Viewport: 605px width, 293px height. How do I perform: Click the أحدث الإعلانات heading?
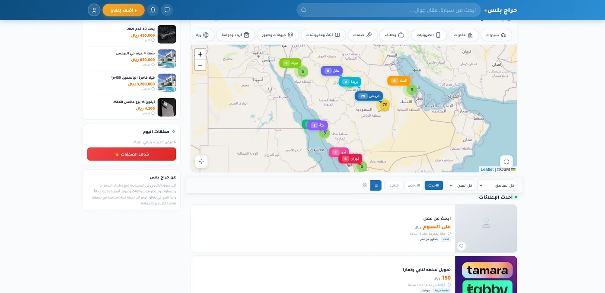click(495, 197)
